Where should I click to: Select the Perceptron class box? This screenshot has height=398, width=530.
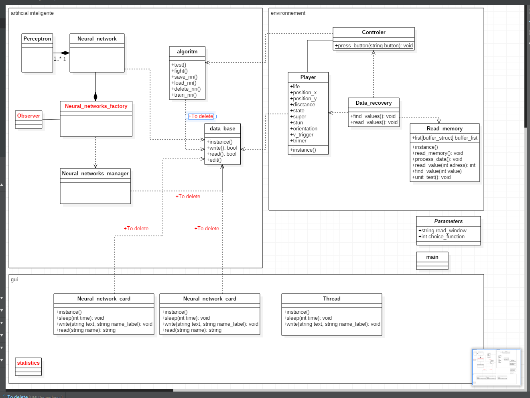pos(37,53)
